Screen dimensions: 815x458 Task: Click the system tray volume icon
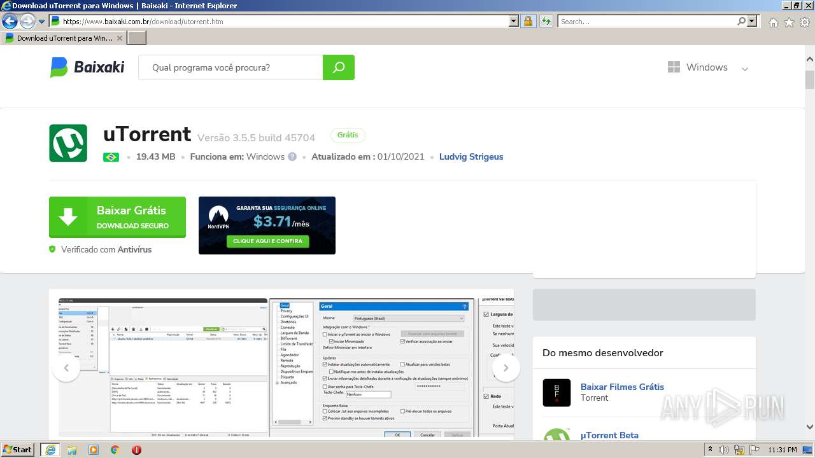pos(724,450)
